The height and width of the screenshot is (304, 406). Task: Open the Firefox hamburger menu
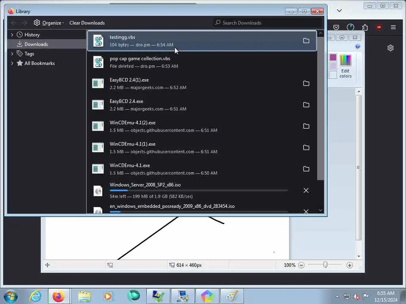pos(393,27)
